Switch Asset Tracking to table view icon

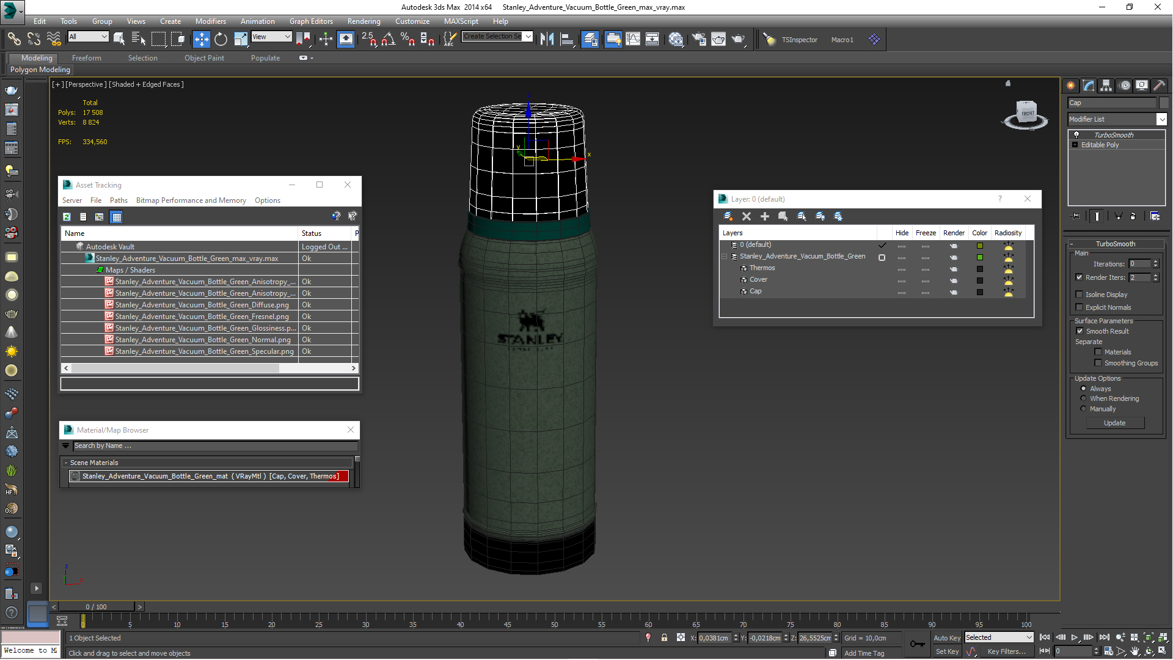point(116,217)
